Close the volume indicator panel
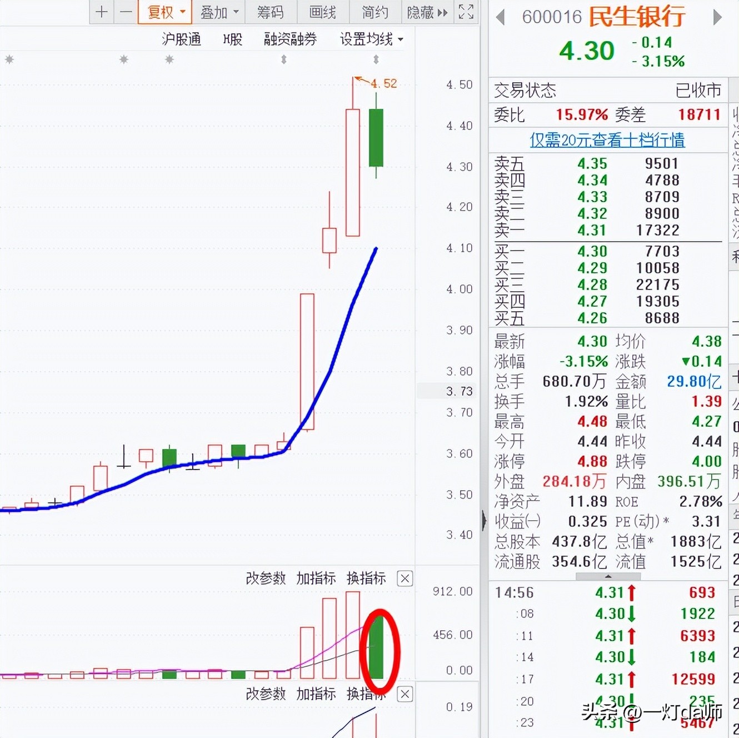The width and height of the screenshot is (739, 738). point(405,579)
